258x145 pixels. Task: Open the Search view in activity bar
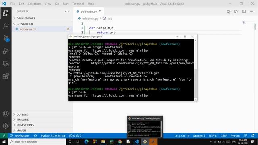coord(6,25)
